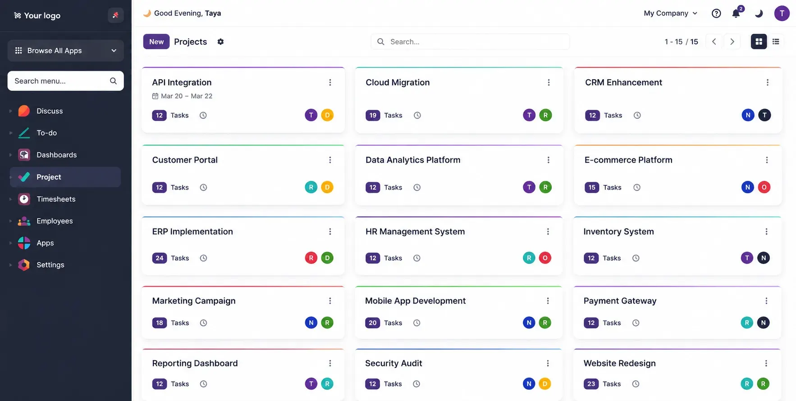796x401 pixels.
Task: Click the 1 - 15 / 15 pager text
Action: click(681, 41)
